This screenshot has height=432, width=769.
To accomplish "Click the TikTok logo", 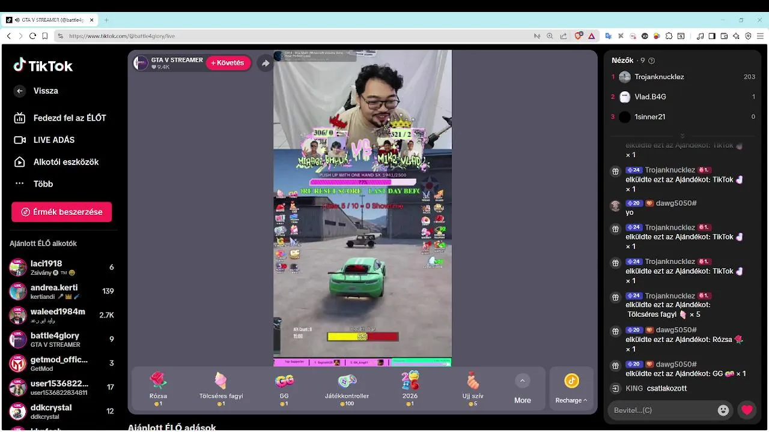I will click(x=43, y=65).
